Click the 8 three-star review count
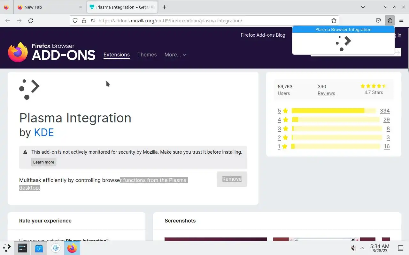 coord(388,129)
